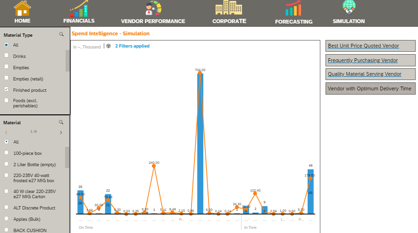
Task: Click the Corporate buildings icon
Action: click(x=229, y=8)
